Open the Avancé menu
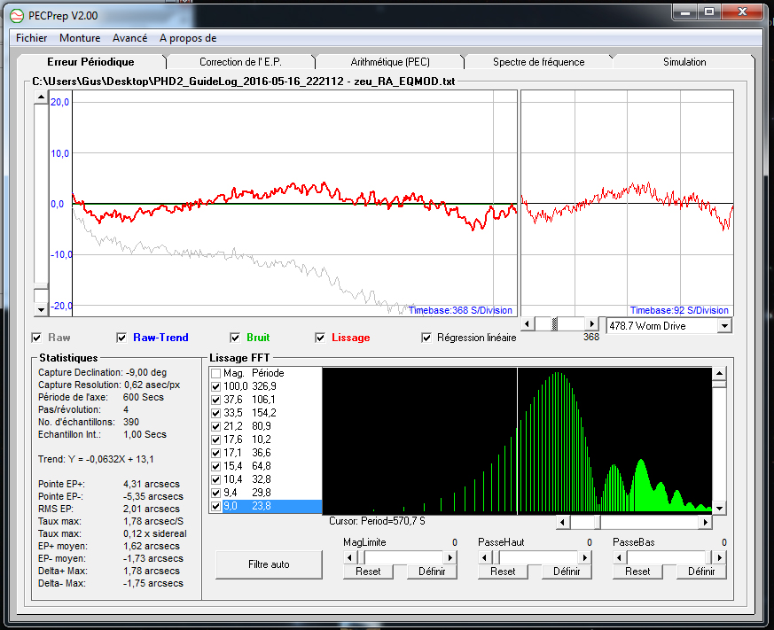Screen dimensions: 774x630 [129, 38]
